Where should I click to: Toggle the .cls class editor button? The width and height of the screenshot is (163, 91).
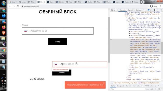pos(152,89)
